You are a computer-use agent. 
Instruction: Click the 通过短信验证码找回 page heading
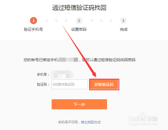pos(79,8)
